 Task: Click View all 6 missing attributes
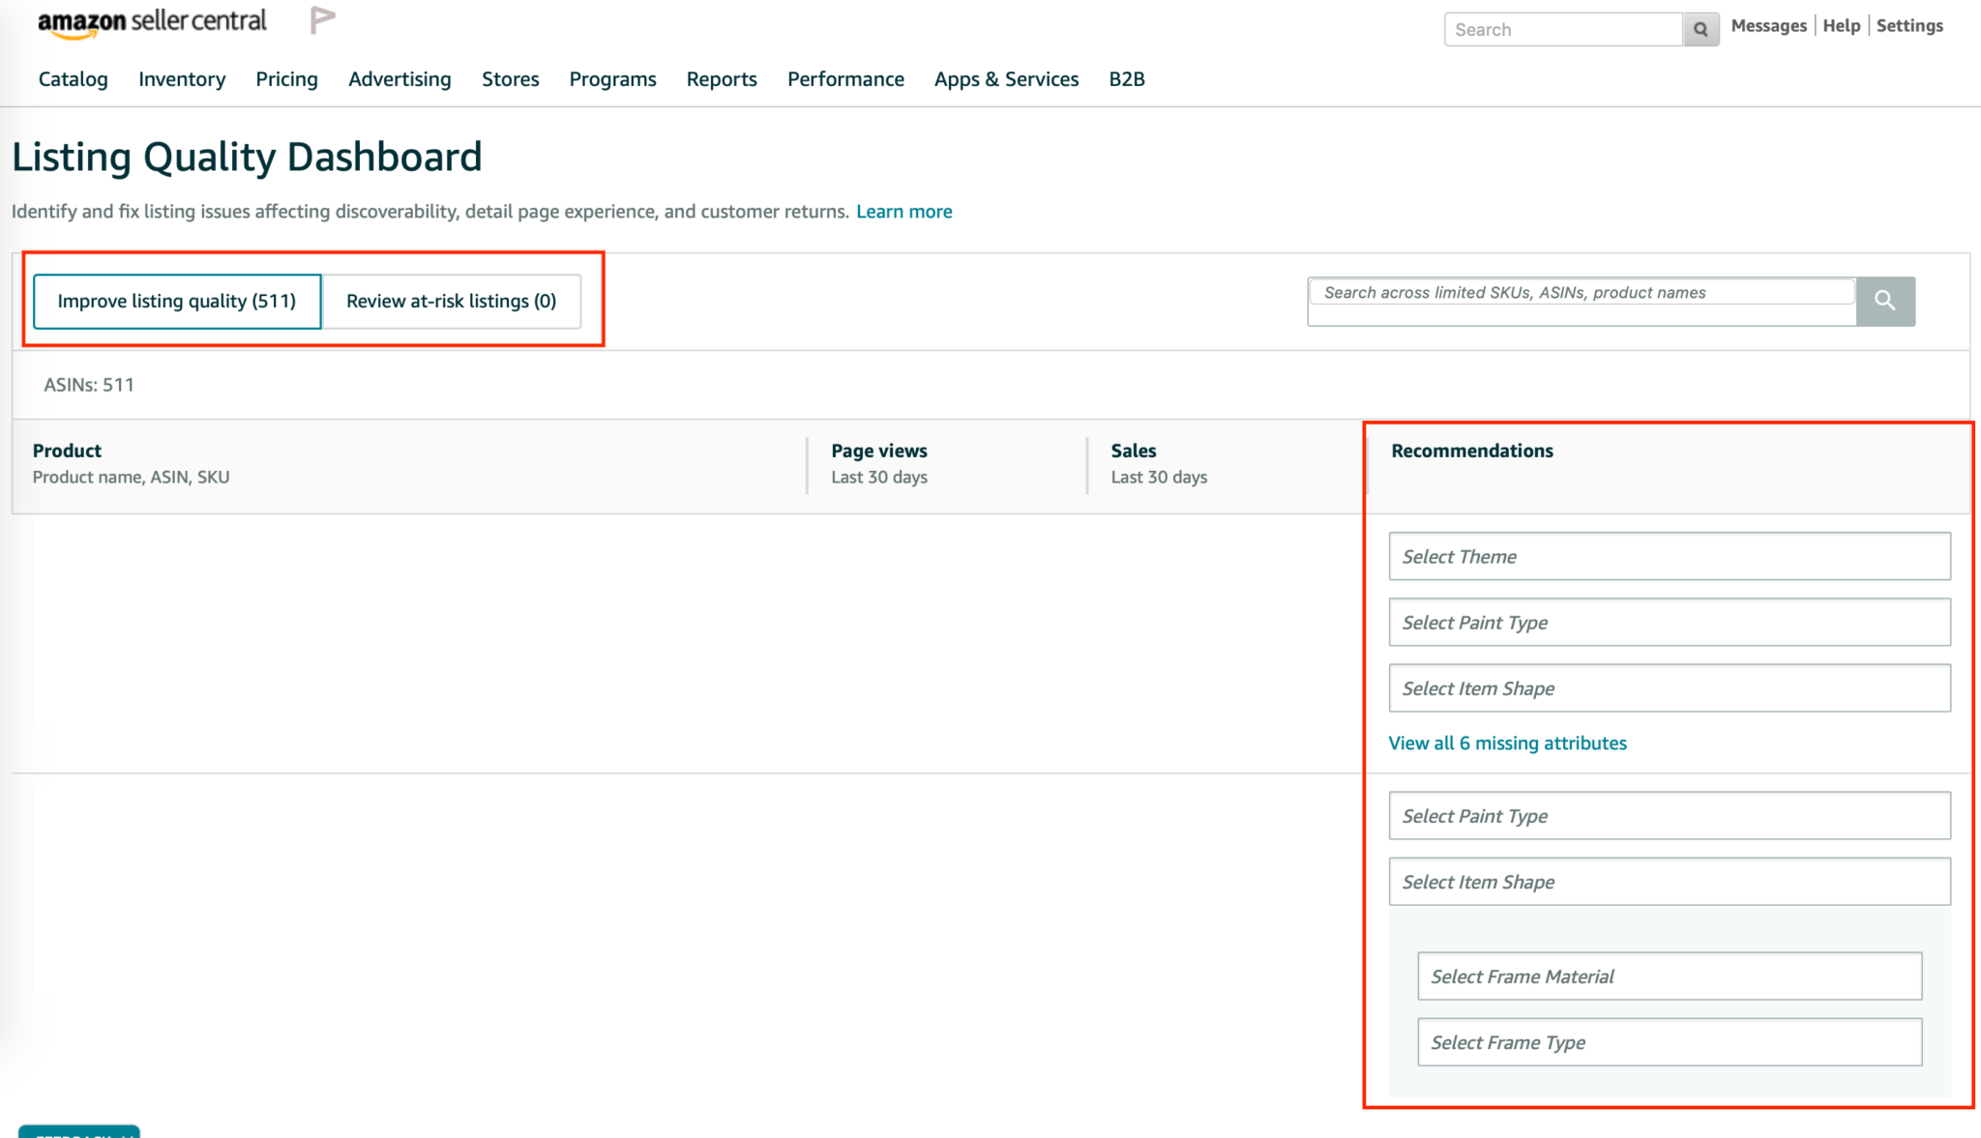(x=1507, y=743)
